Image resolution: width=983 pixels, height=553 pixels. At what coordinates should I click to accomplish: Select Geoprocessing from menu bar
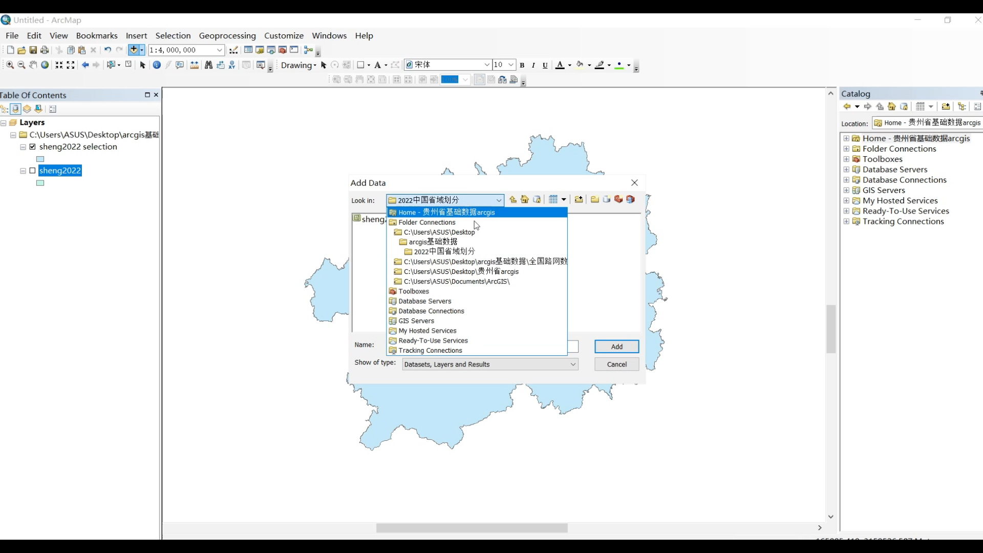pos(227,35)
